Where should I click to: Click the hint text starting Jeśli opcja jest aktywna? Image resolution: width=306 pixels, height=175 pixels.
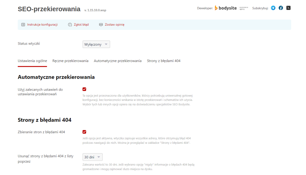pos(137,140)
